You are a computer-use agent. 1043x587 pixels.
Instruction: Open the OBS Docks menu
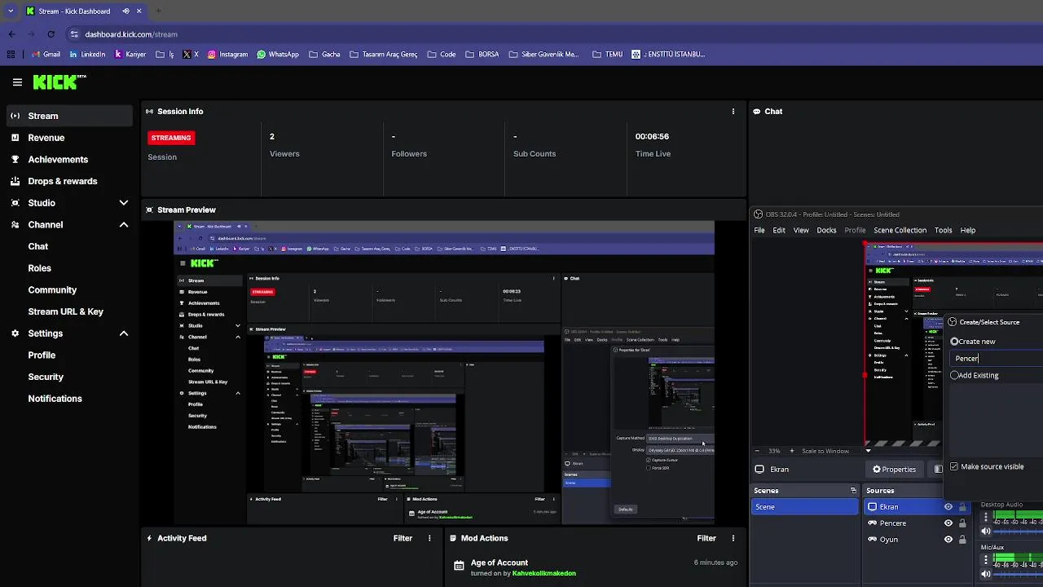click(826, 231)
